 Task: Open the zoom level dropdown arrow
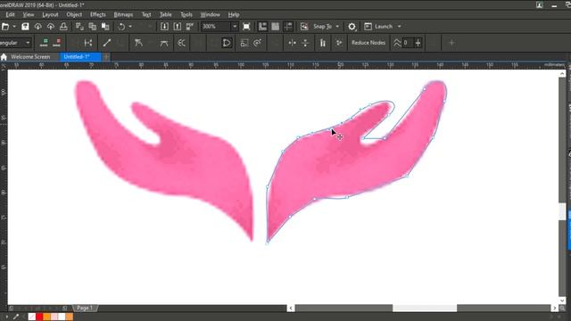235,27
